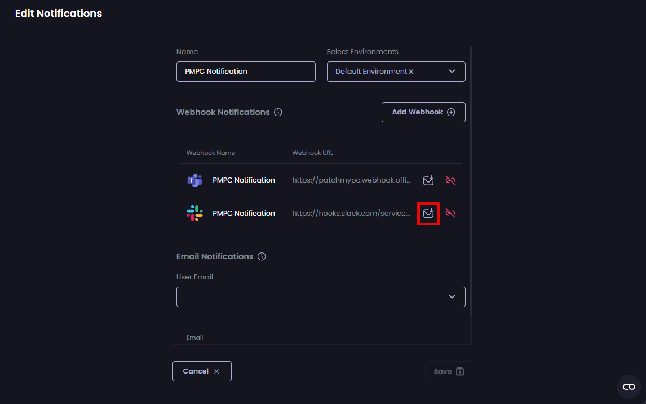646x404 pixels.
Task: Select the Webhook URL column header
Action: pos(312,152)
